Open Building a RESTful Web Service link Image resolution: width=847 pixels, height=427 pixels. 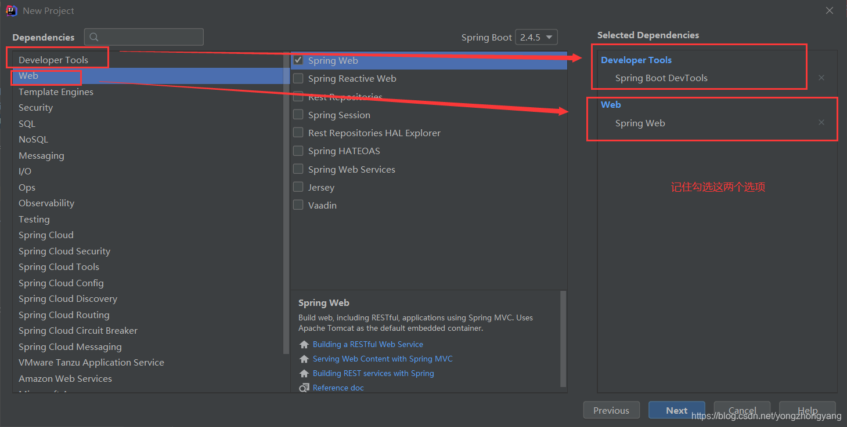(x=367, y=344)
